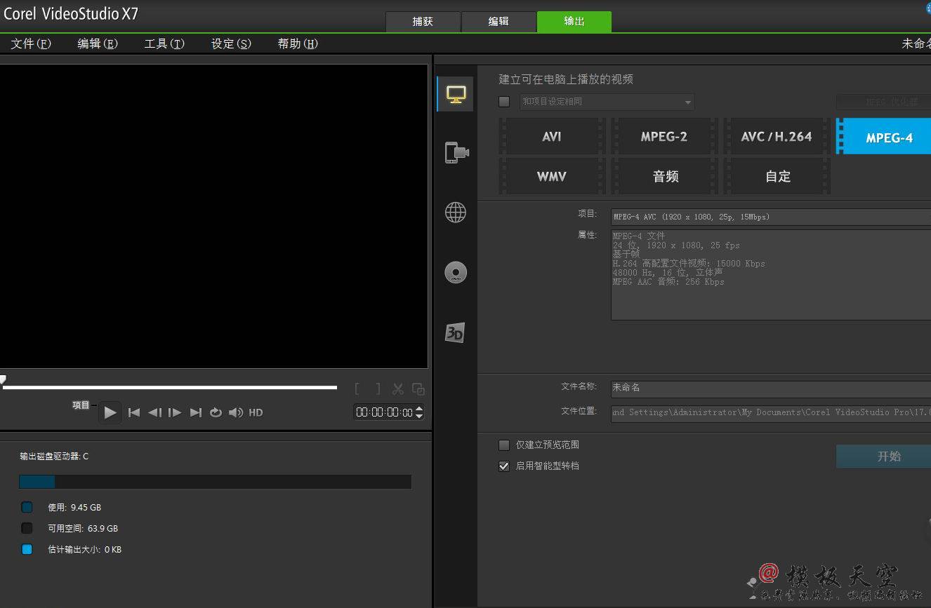Enlarge the preview window icon

pyautogui.click(x=418, y=389)
